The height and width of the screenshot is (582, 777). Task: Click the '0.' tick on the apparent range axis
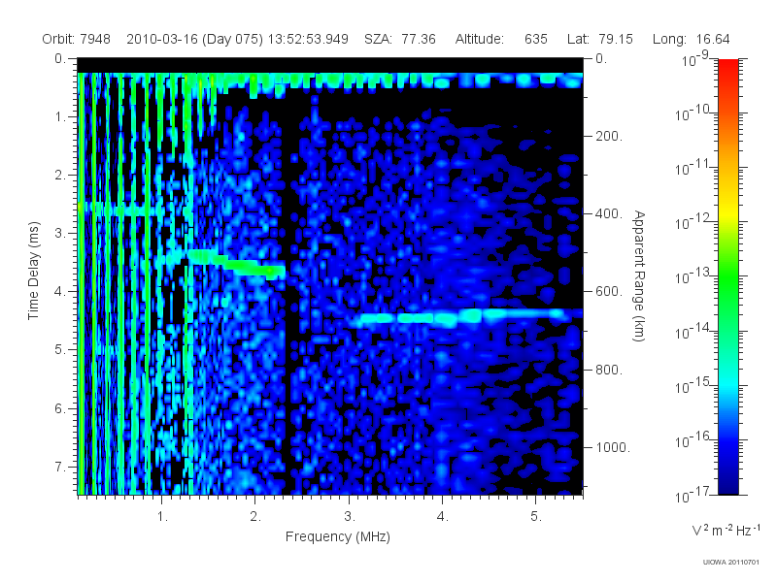tap(601, 58)
